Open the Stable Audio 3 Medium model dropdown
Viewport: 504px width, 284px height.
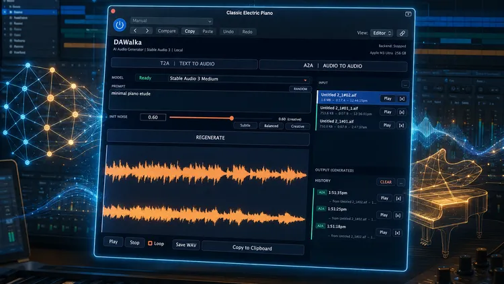(x=239, y=79)
